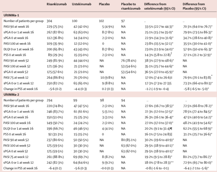Click the cell "70 (70·0%)"
The width and height of the screenshot is (217, 172).
pyautogui.click(x=81, y=77)
